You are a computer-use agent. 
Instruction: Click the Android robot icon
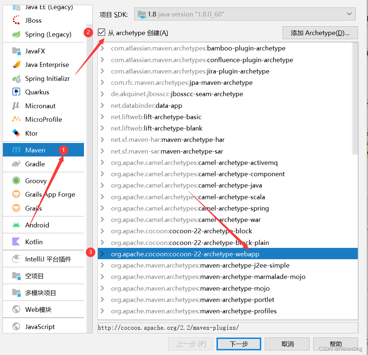click(x=16, y=225)
